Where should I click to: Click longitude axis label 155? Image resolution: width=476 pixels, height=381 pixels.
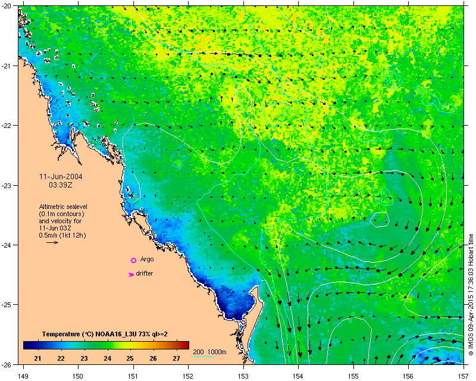point(353,376)
